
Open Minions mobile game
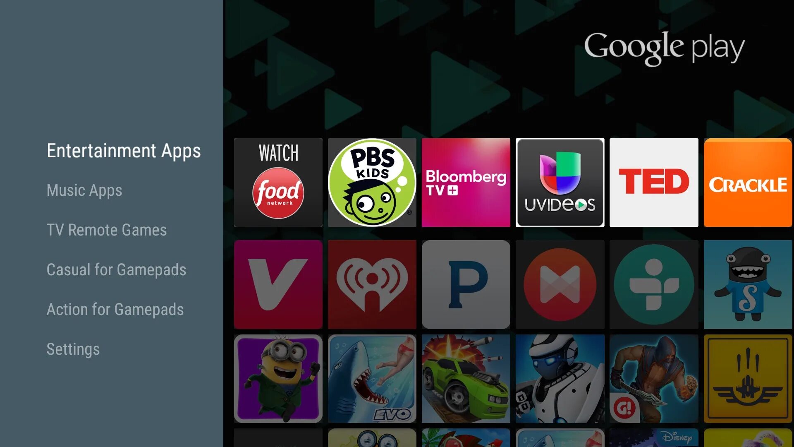278,380
